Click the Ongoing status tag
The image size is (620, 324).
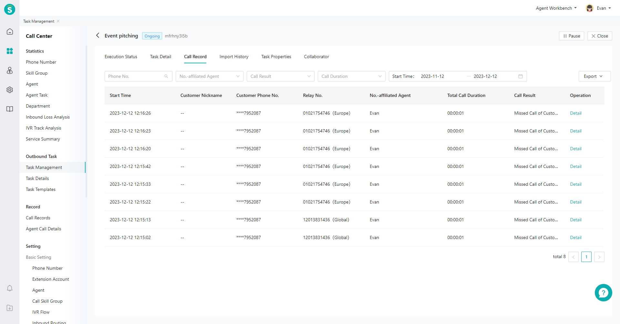tap(152, 36)
